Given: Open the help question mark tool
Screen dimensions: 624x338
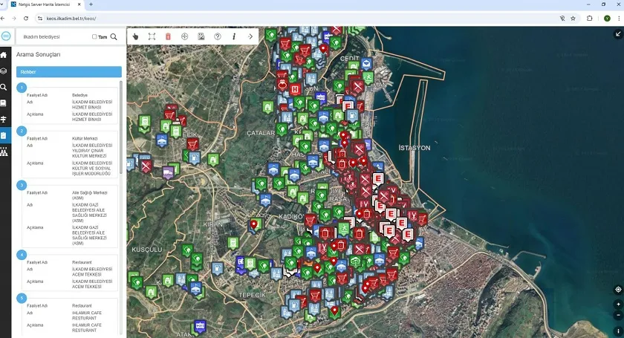Looking at the screenshot, I should click(218, 36).
